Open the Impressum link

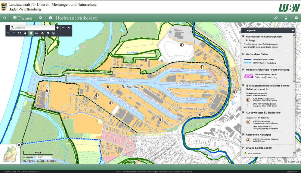coord(292,172)
